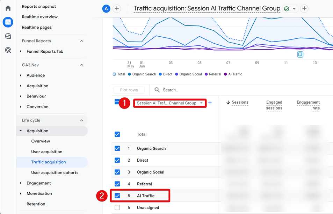The height and width of the screenshot is (214, 333).
Task: Collapse Life cycle section chevron
Action: [x=81, y=120]
